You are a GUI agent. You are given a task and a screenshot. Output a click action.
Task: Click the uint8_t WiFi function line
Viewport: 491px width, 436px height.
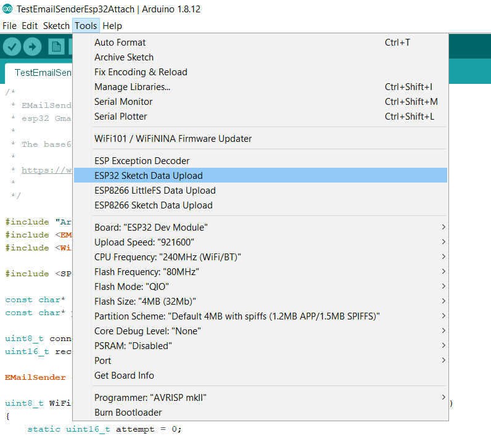38,403
